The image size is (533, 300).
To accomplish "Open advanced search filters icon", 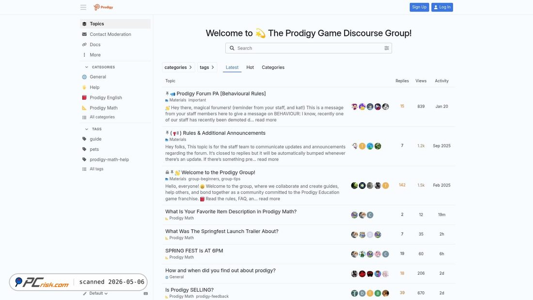I will coord(387,48).
